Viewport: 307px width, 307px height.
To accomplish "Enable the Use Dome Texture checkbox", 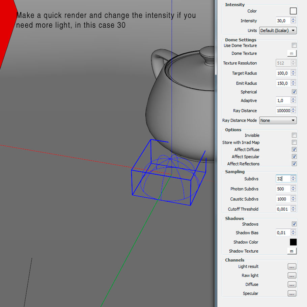I will tap(294, 46).
